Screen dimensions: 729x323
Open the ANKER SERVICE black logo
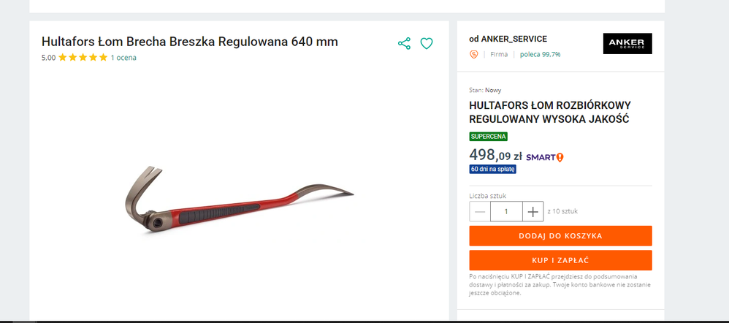(627, 43)
